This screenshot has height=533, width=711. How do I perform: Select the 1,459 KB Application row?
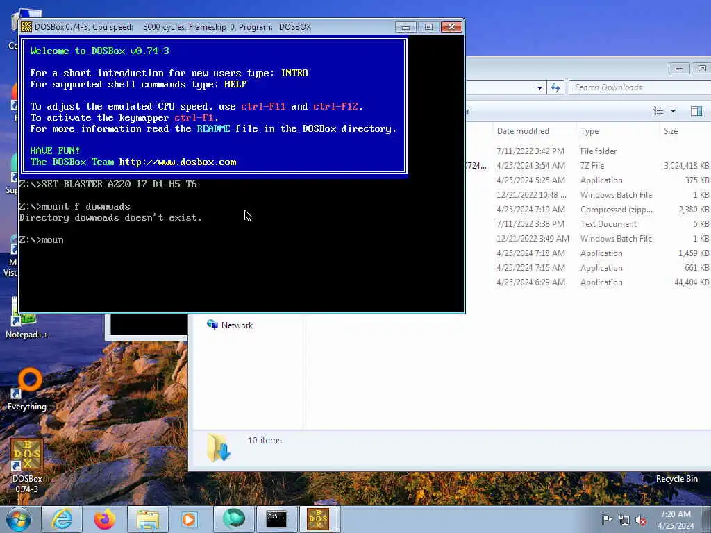coord(589,253)
